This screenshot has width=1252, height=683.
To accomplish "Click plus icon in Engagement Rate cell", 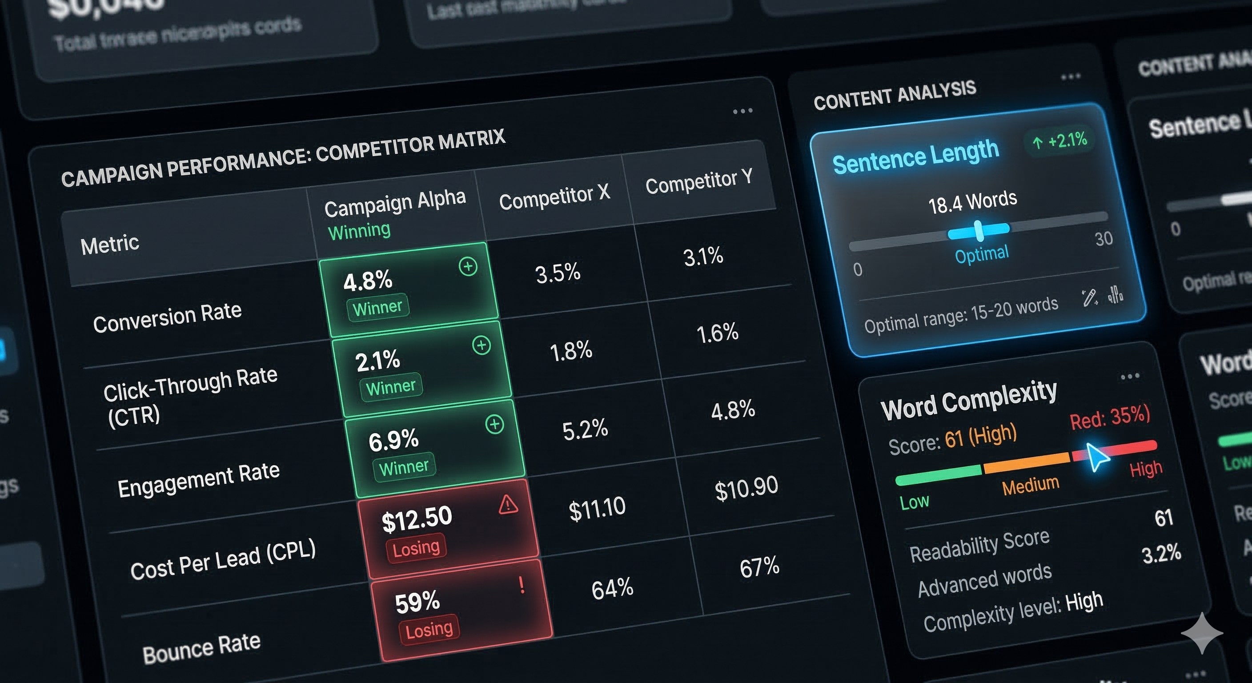I will pyautogui.click(x=494, y=424).
